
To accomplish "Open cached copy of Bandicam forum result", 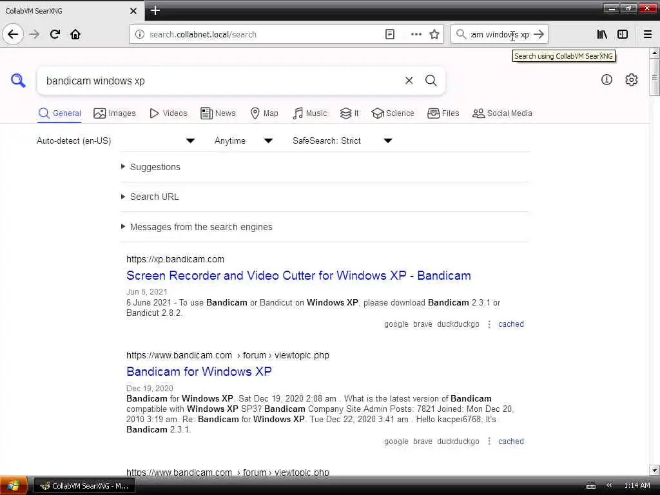I will pyautogui.click(x=510, y=441).
